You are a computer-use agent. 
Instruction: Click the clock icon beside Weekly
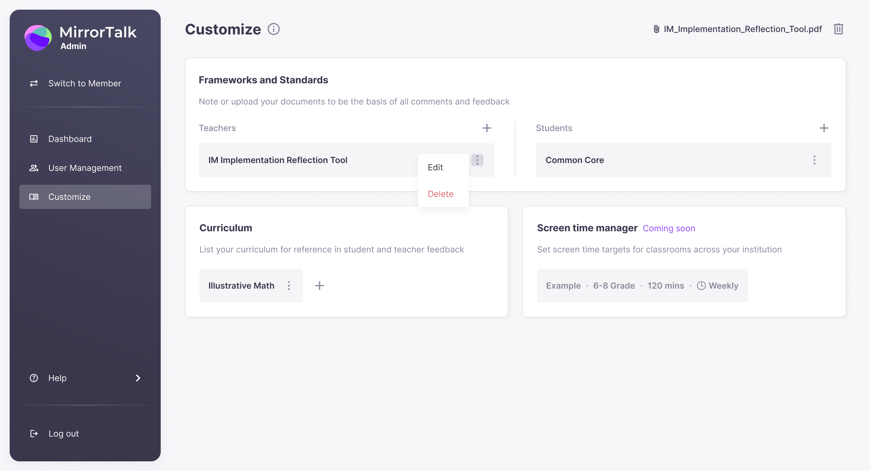[x=701, y=286]
